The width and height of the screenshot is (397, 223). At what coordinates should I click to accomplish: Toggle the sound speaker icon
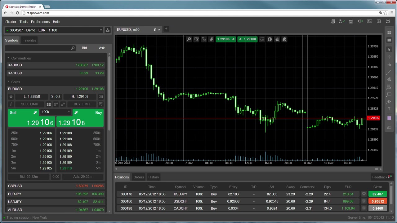coord(360,21)
